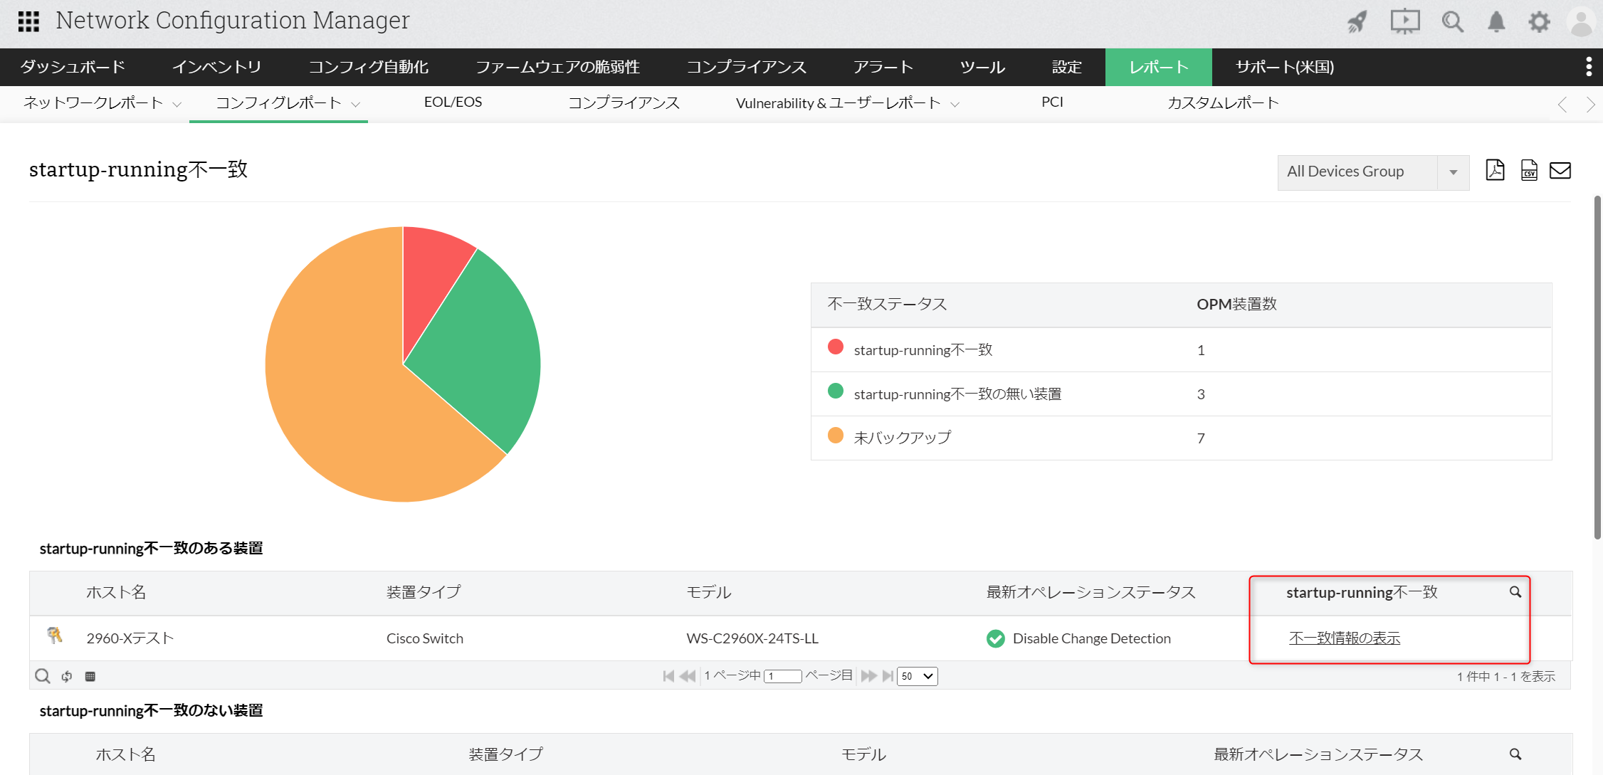Click the page number input field
1603x775 pixels.
783,676
